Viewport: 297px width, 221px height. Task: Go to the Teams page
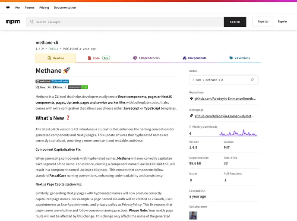click(x=29, y=8)
